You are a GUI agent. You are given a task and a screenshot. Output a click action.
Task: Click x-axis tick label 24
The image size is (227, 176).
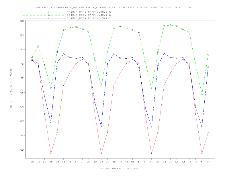82,162
